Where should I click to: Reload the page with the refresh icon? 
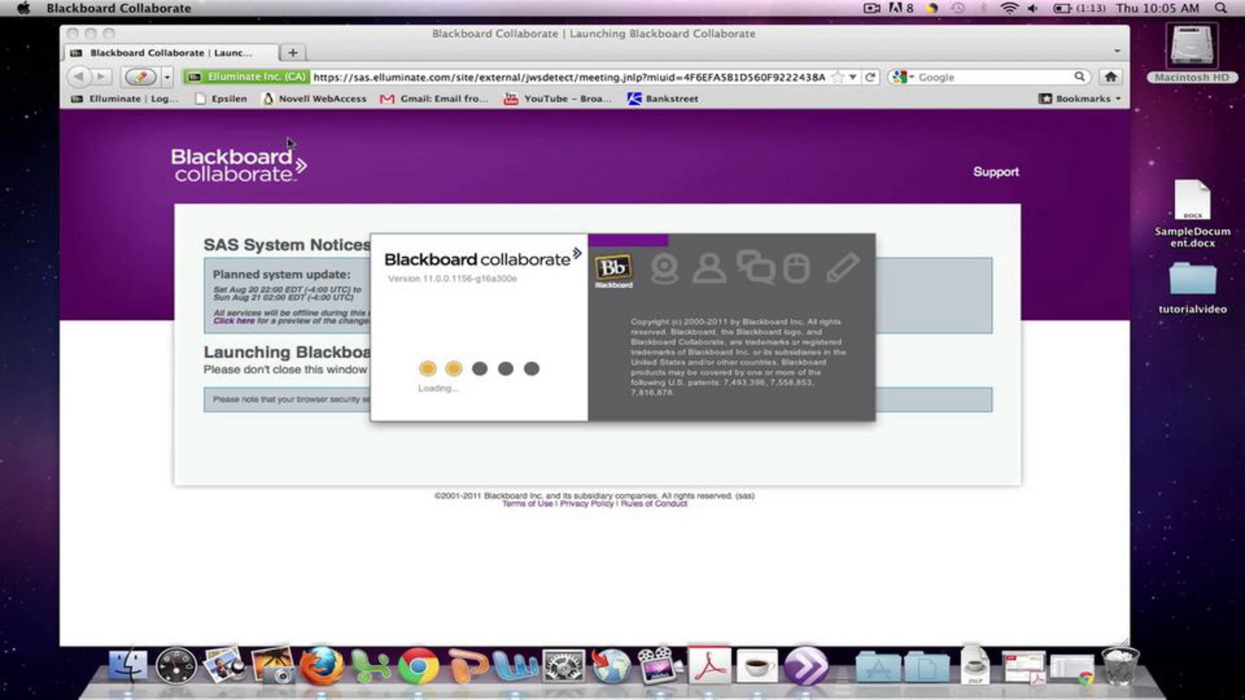coord(870,77)
